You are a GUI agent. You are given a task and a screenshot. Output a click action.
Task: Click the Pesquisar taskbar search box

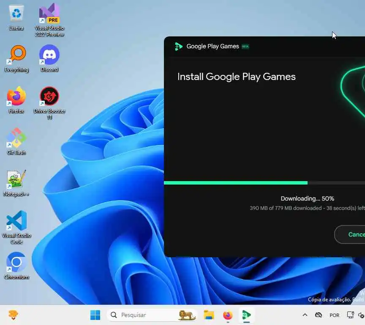(152, 315)
